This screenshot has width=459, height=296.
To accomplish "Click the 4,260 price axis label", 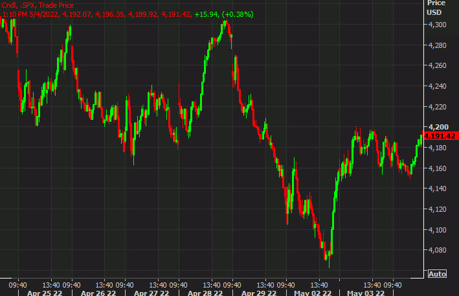I will pos(438,65).
